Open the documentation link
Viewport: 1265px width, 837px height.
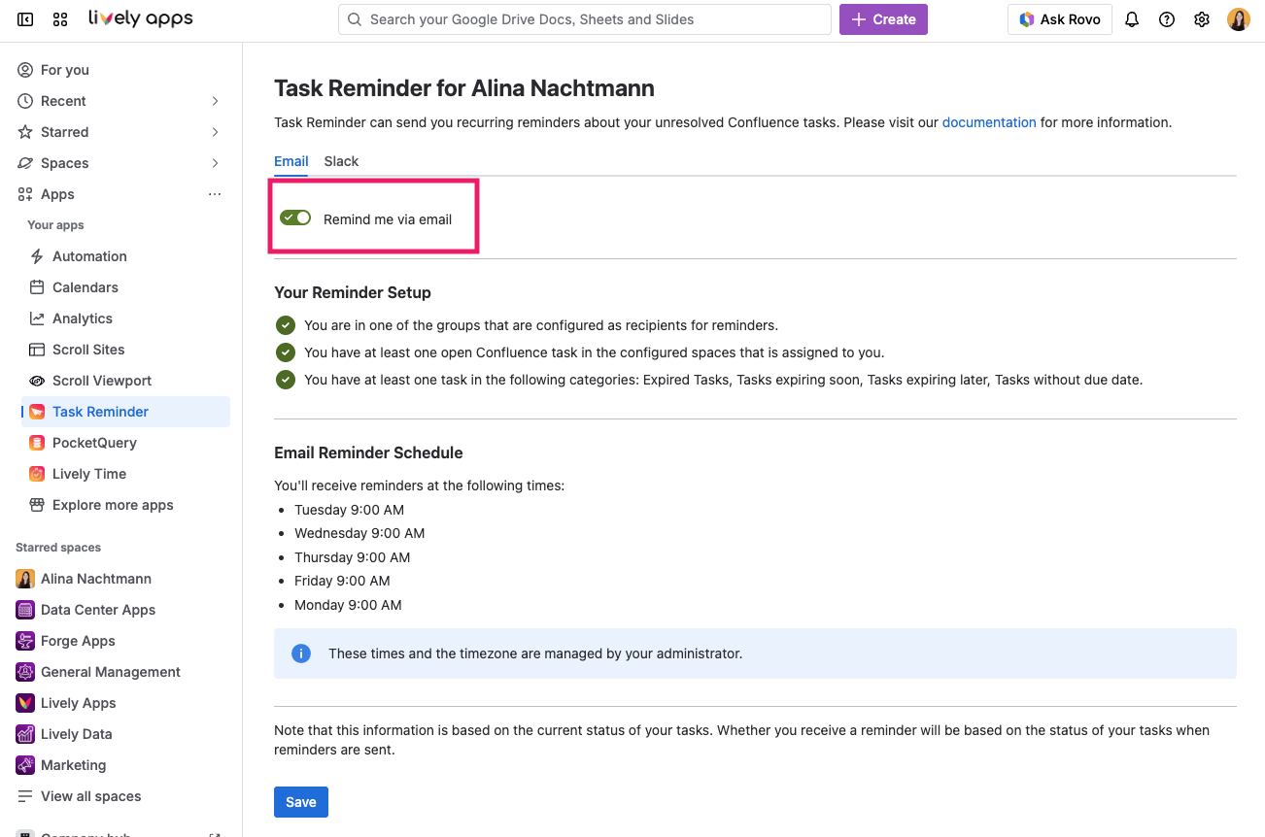tap(989, 122)
